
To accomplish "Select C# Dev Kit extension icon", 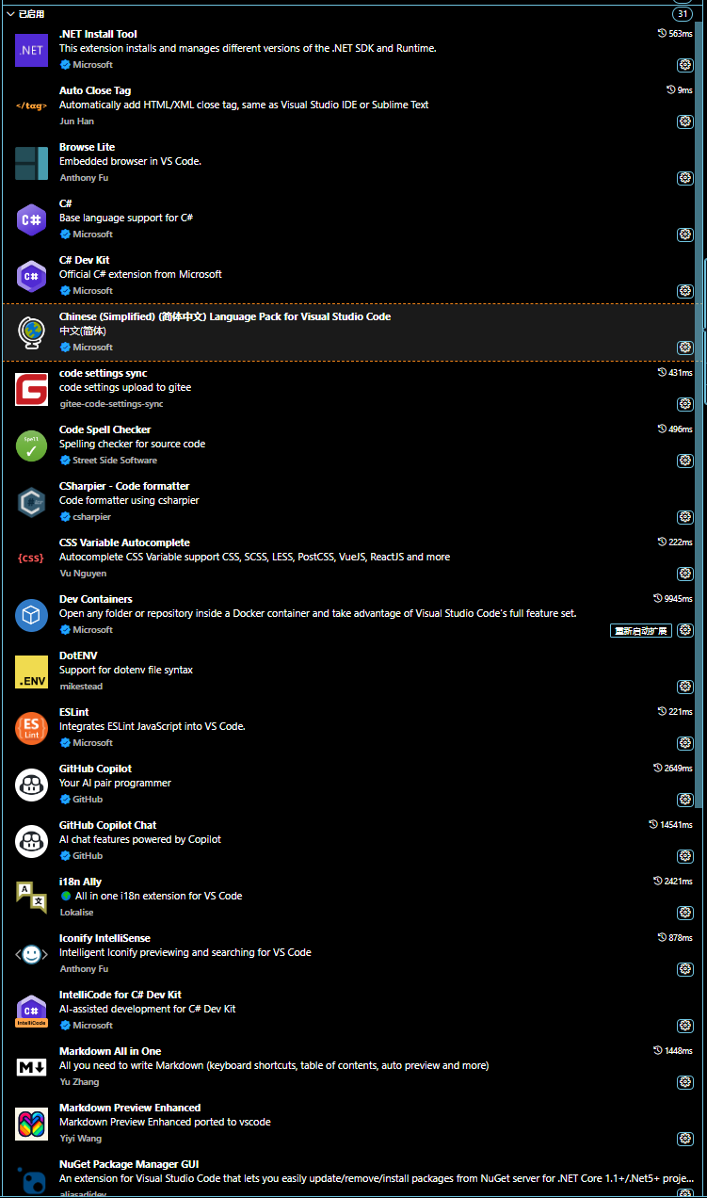I will click(31, 276).
